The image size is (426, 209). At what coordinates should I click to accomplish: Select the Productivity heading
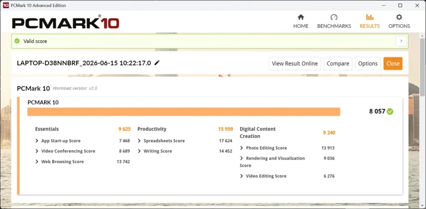[152, 129]
